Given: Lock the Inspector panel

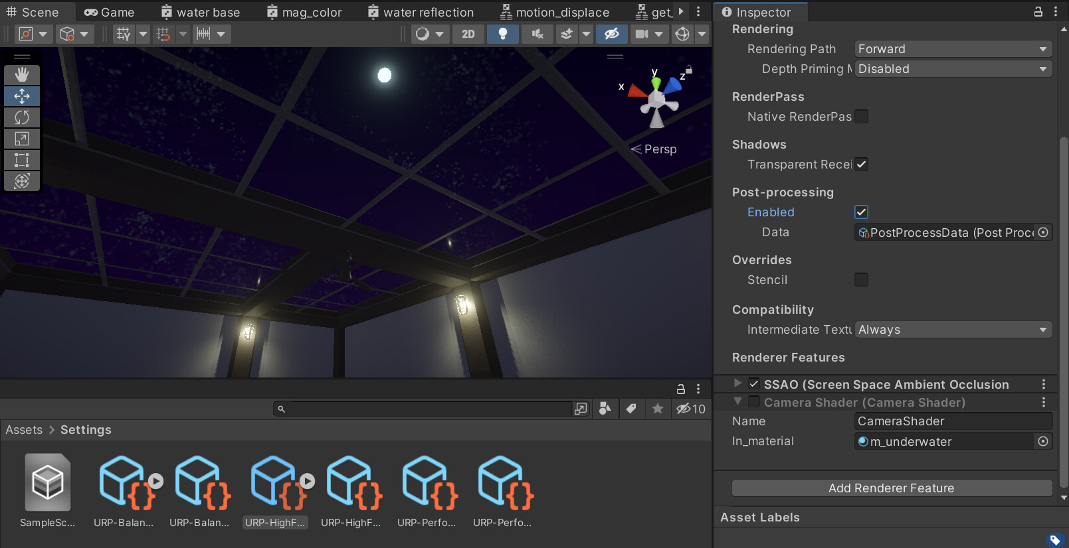Looking at the screenshot, I should (1038, 12).
